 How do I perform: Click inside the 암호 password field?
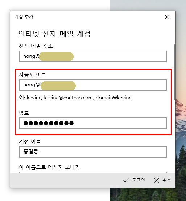tap(93, 123)
